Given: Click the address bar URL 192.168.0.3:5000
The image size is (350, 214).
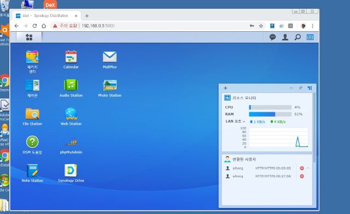Looking at the screenshot, I should [x=98, y=26].
